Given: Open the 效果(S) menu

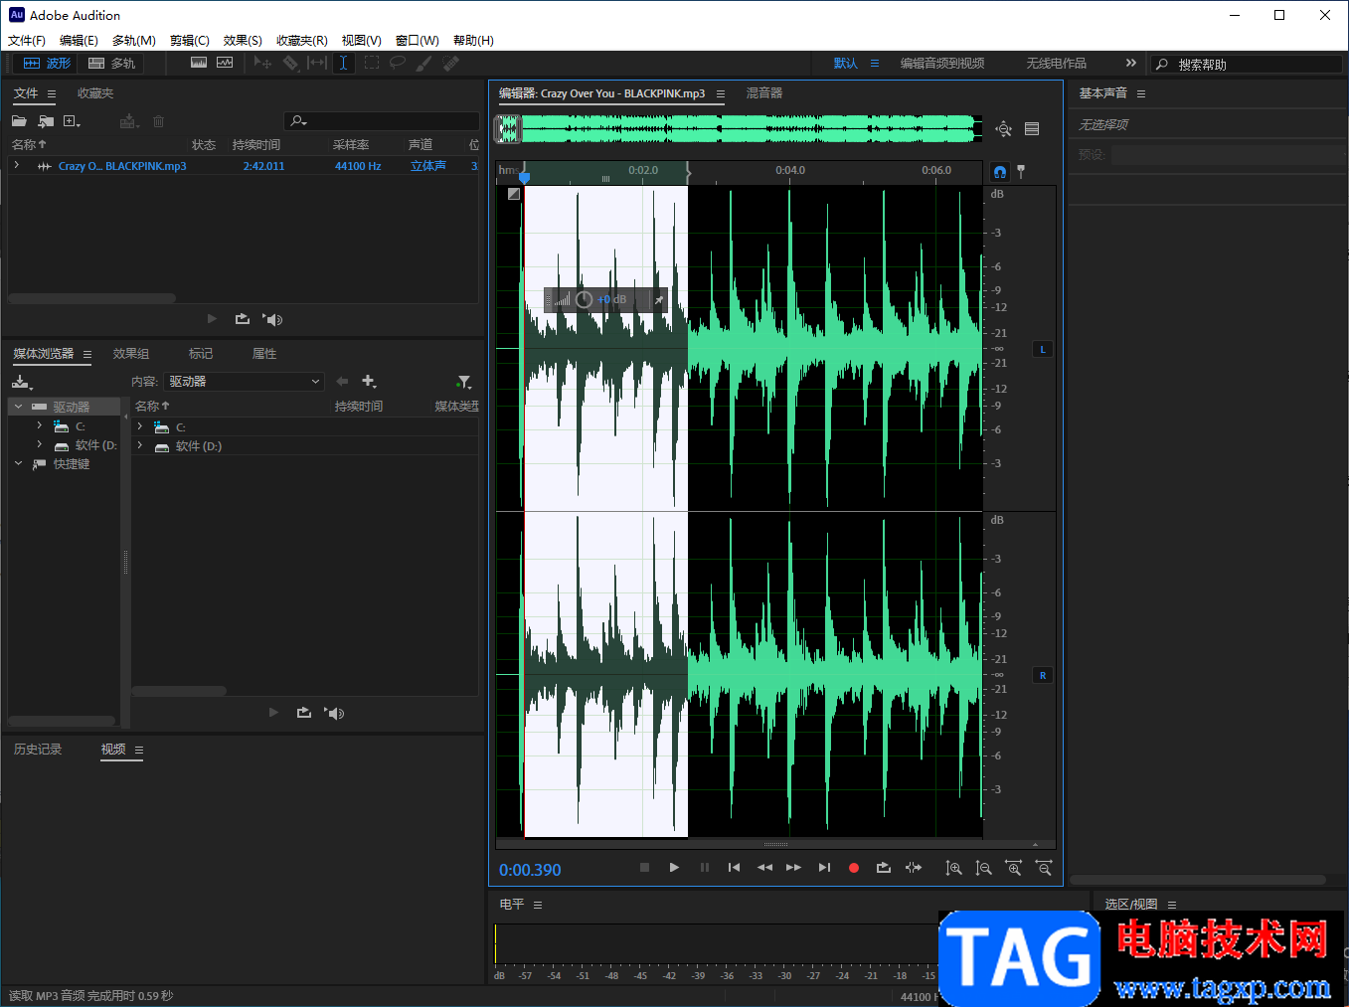Looking at the screenshot, I should (x=243, y=41).
